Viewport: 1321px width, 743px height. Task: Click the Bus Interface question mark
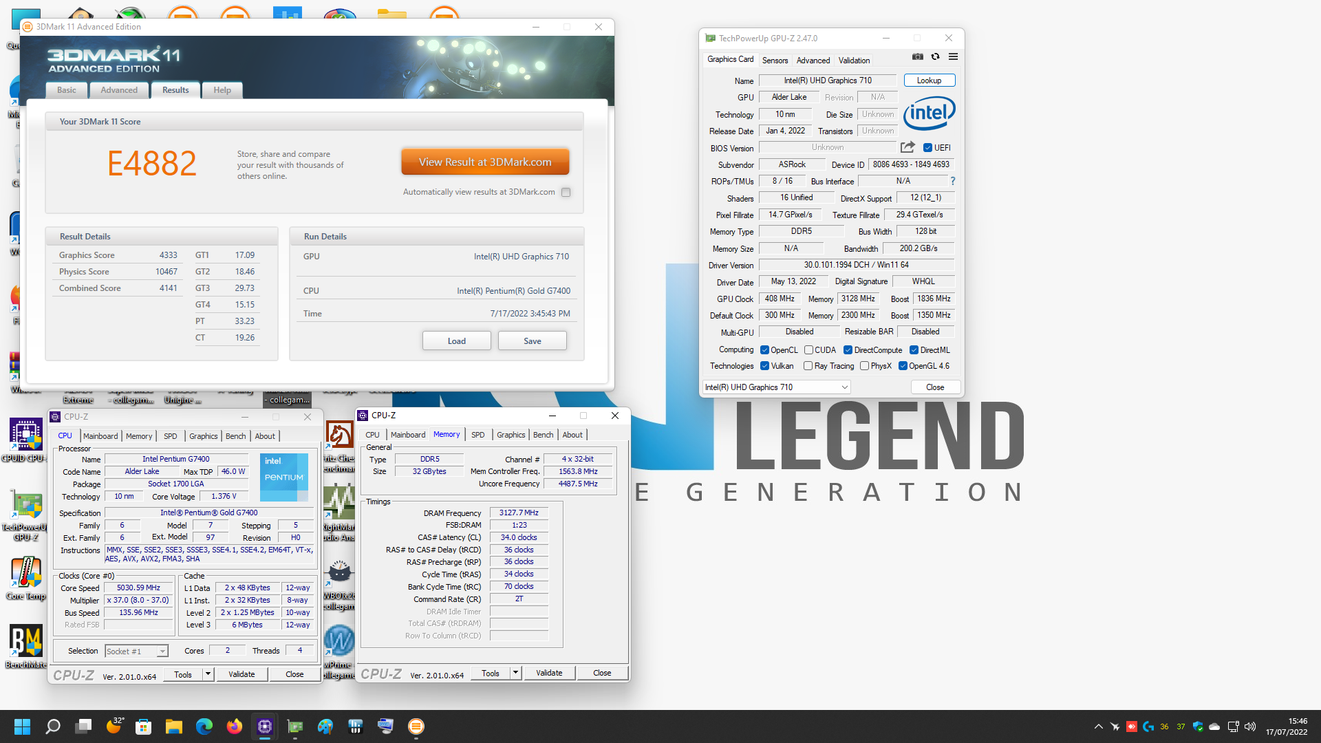point(953,181)
